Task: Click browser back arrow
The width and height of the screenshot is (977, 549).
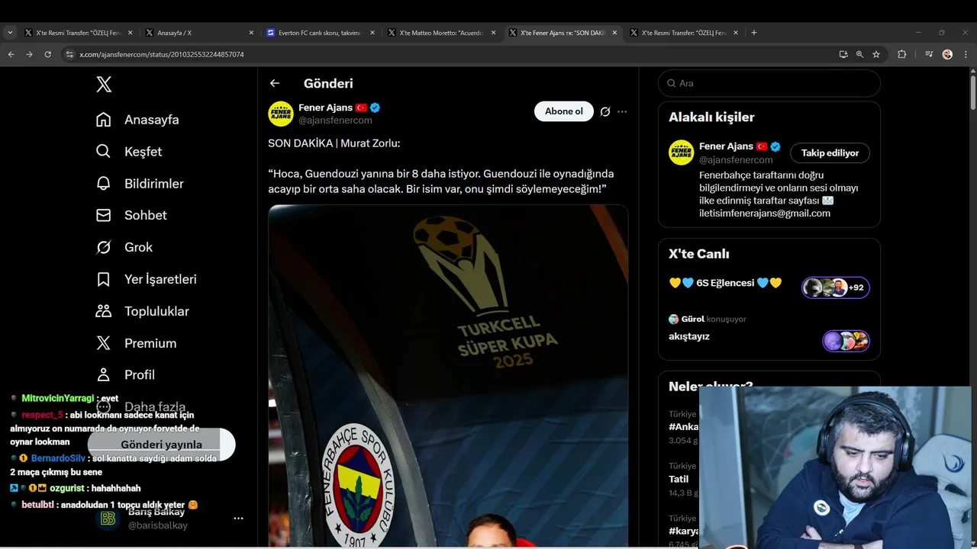Action: 11,54
